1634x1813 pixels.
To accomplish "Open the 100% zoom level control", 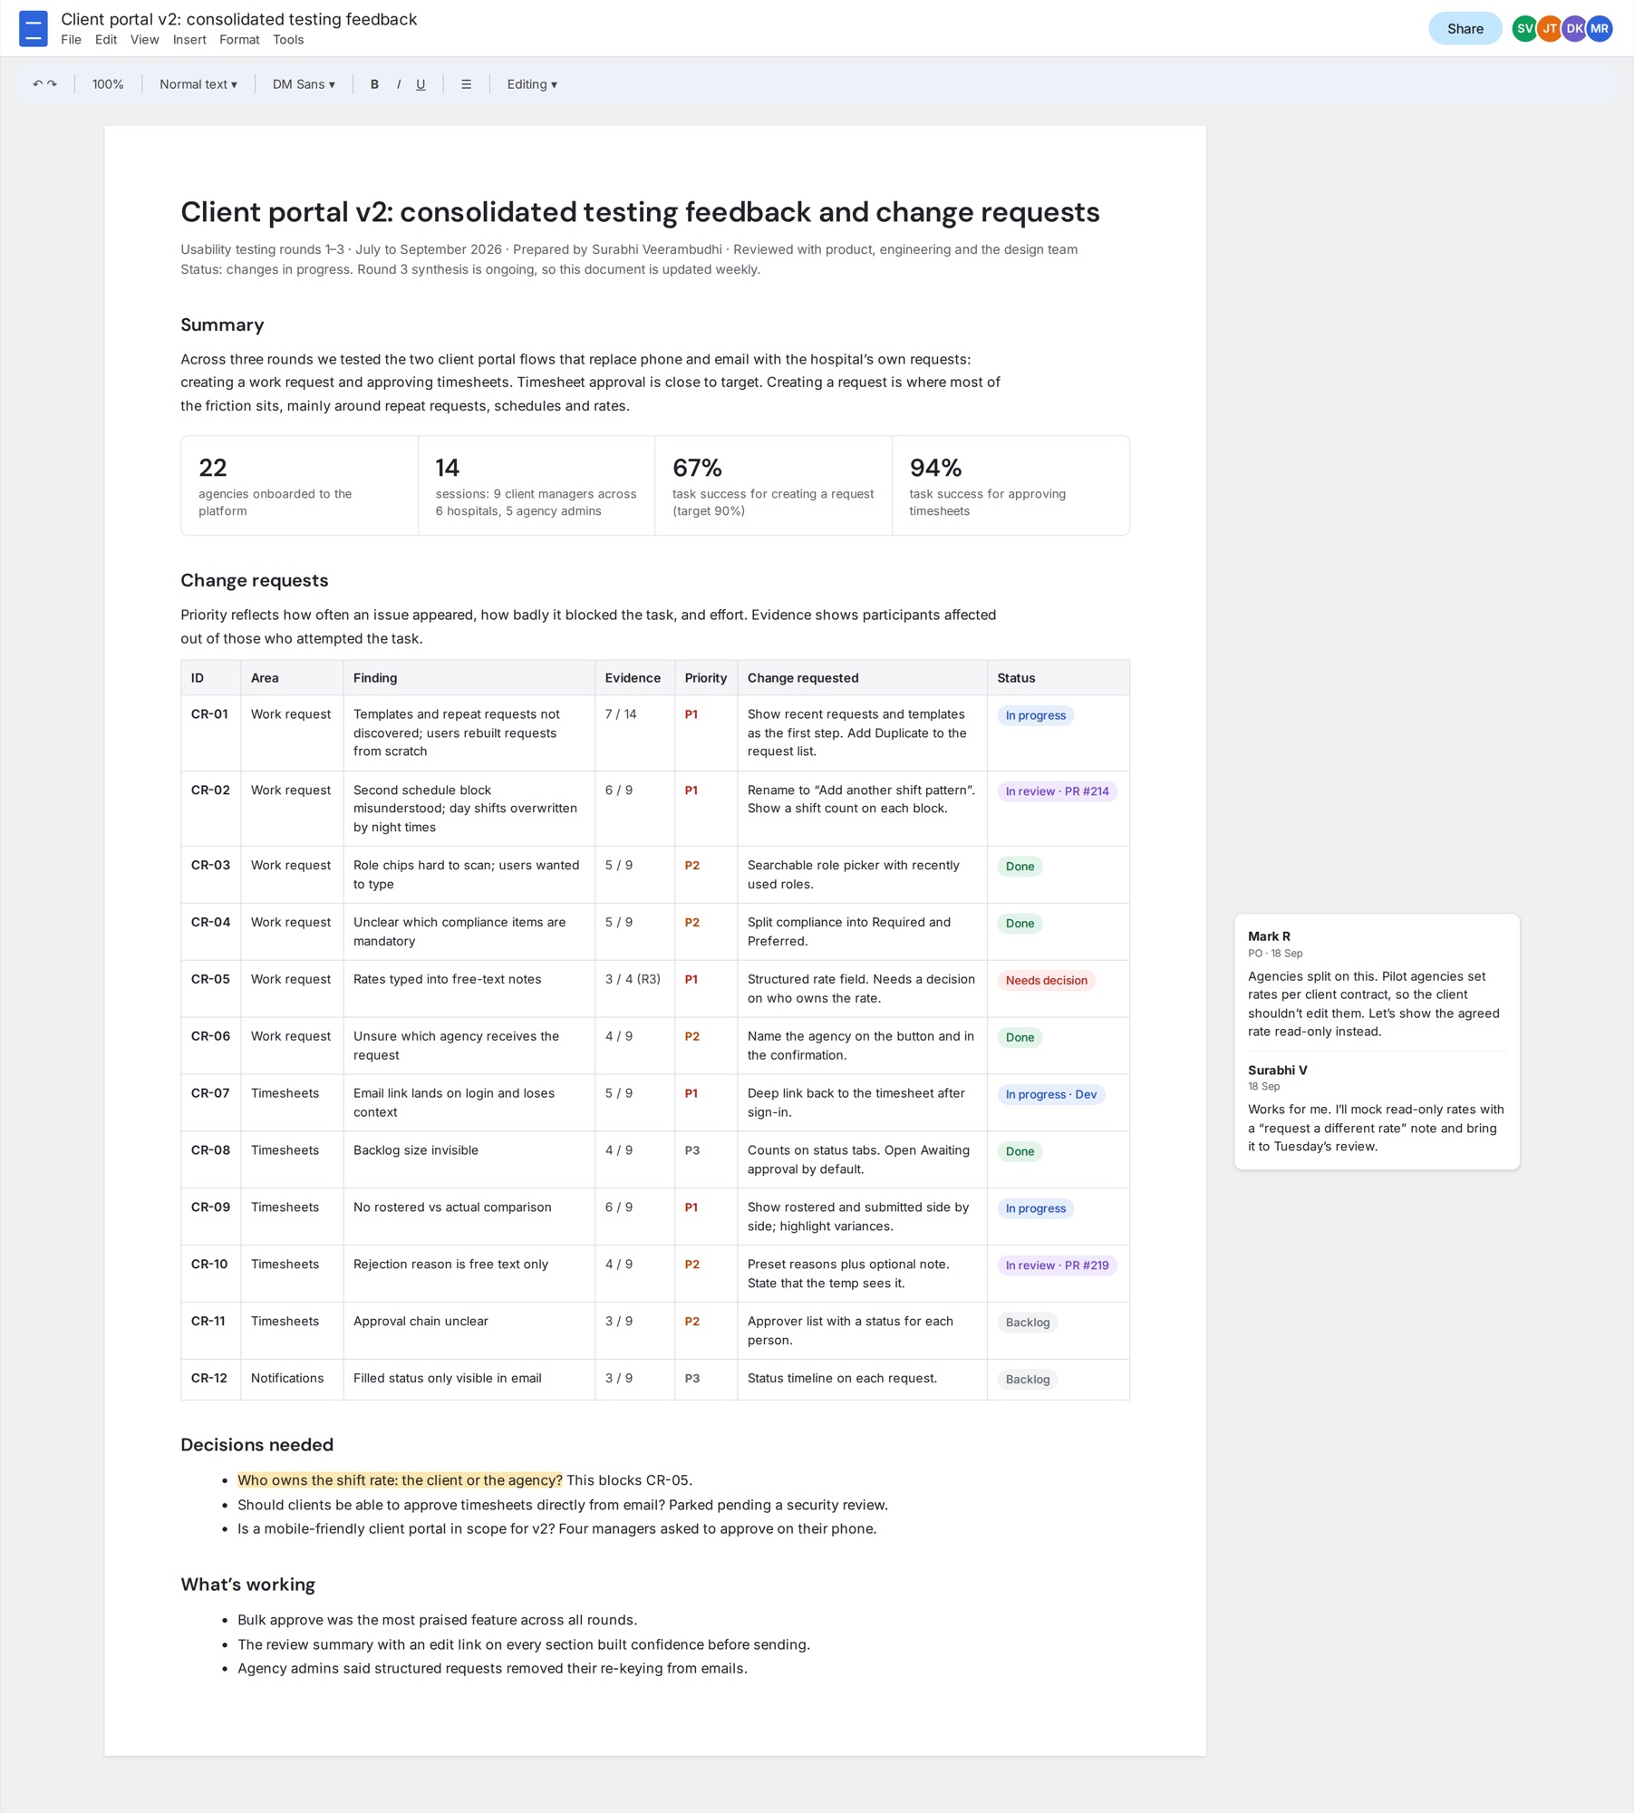I will pyautogui.click(x=108, y=84).
